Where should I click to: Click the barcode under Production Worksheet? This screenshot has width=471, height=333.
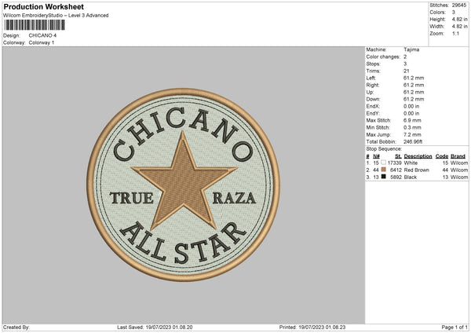35,25
